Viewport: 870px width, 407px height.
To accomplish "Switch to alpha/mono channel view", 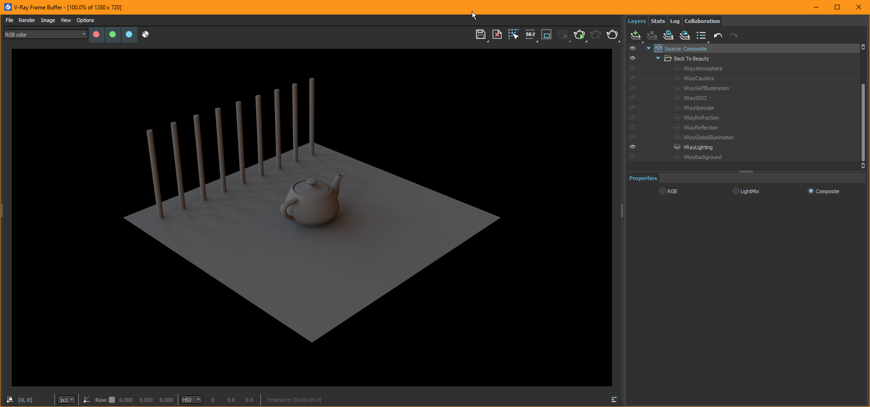I will click(x=145, y=34).
